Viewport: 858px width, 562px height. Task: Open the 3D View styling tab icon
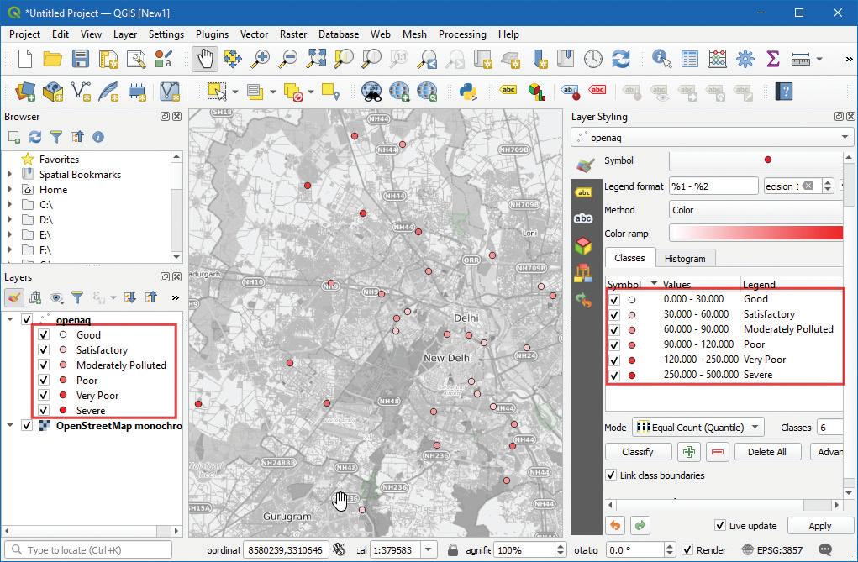pyautogui.click(x=582, y=245)
